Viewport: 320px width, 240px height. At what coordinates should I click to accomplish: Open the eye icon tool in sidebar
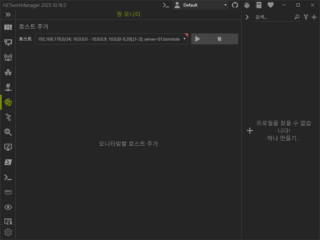tap(8, 207)
